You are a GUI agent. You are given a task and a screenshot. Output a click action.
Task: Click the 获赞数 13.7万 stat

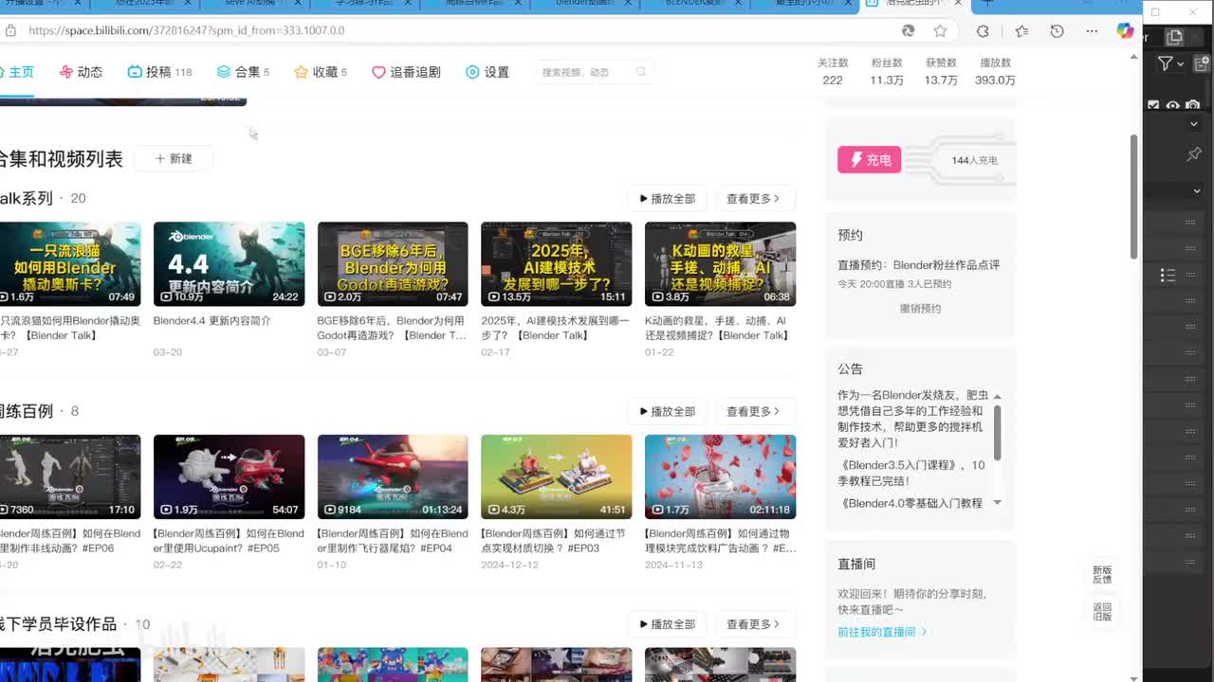(x=941, y=72)
